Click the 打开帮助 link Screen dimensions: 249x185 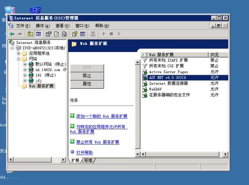click(x=84, y=153)
